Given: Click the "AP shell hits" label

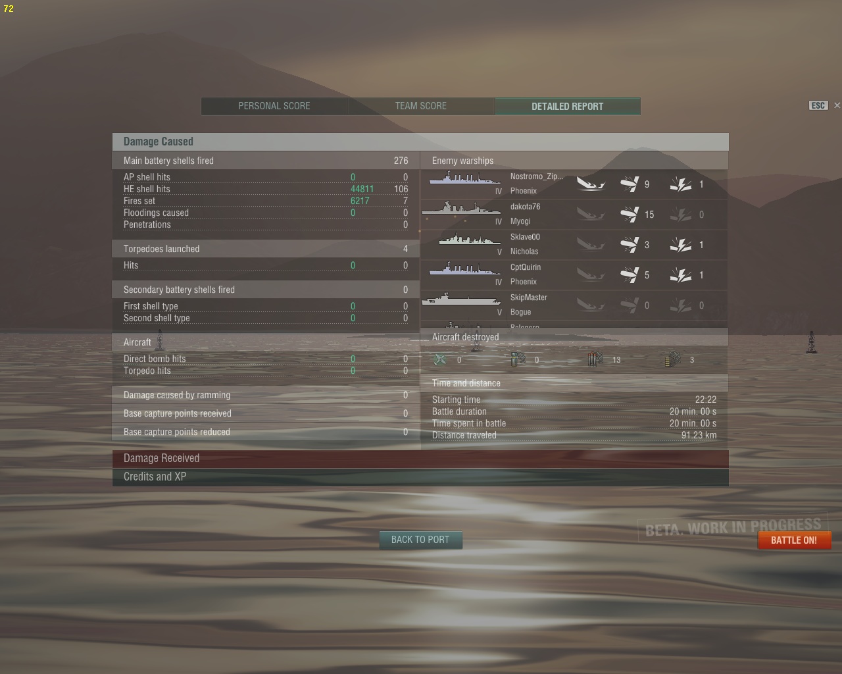Looking at the screenshot, I should [x=147, y=177].
